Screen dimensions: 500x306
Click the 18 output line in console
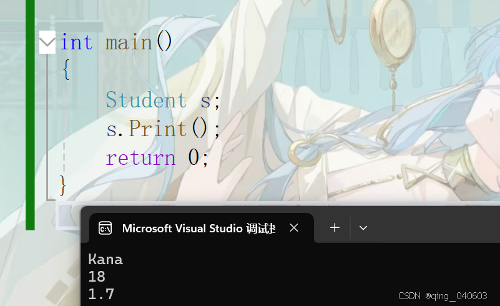(97, 277)
